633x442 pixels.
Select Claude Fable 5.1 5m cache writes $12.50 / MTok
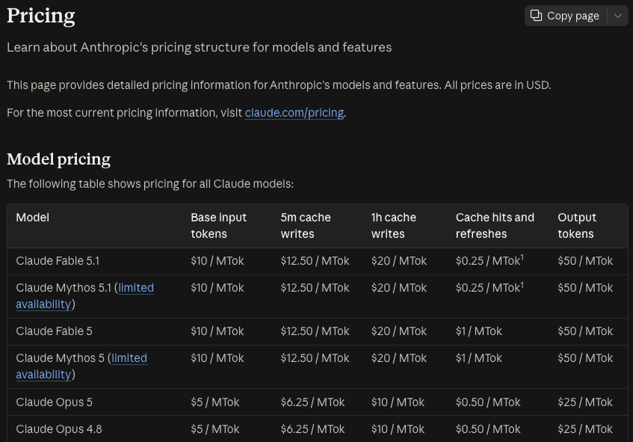pos(315,261)
